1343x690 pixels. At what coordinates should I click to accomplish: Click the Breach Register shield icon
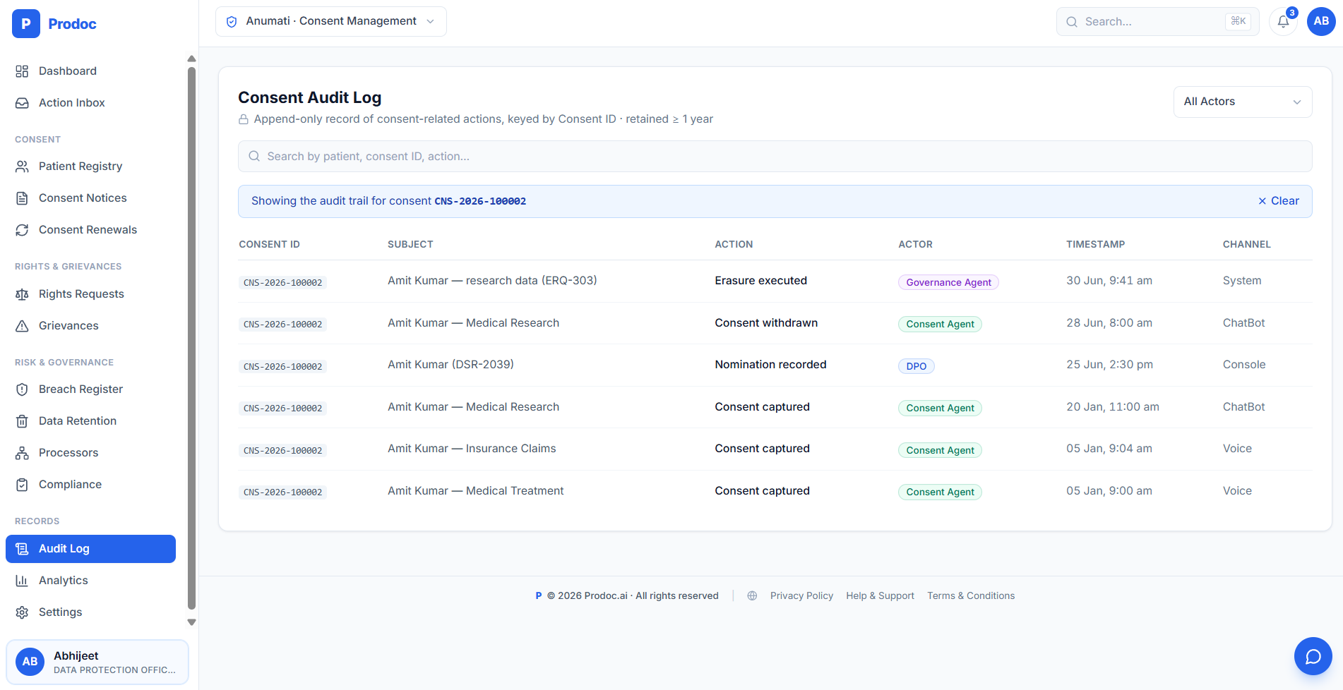[x=22, y=389]
